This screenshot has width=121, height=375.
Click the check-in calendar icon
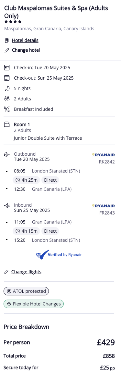(7, 68)
